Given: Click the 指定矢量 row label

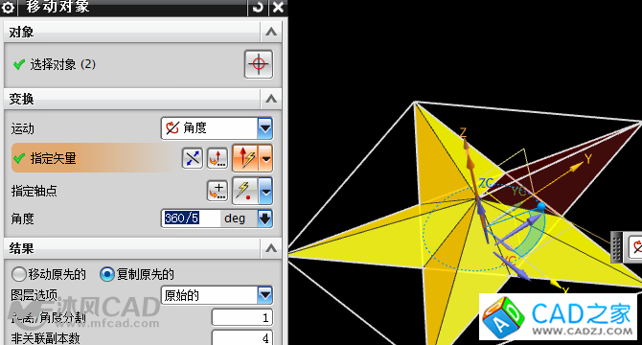Looking at the screenshot, I should click(53, 158).
